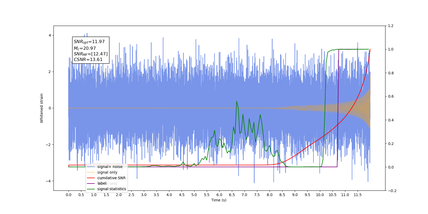Click the right axis tick label 1.2
Viewport: 428px width, 214px height.
(x=391, y=26)
